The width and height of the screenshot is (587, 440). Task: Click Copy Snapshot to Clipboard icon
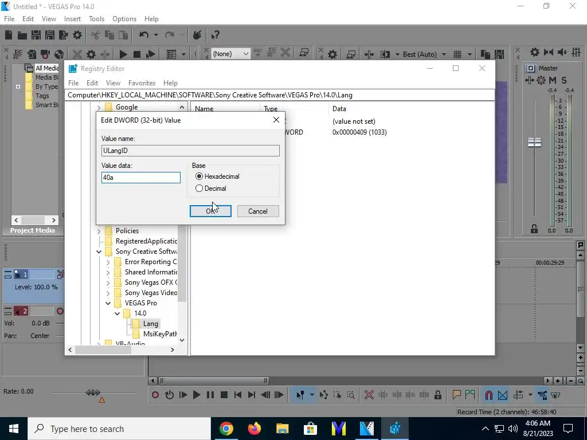tap(485, 54)
